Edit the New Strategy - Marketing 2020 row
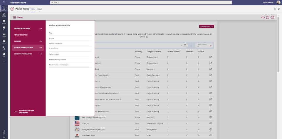Screen dimensions: 282x139 (x=211, y=118)
